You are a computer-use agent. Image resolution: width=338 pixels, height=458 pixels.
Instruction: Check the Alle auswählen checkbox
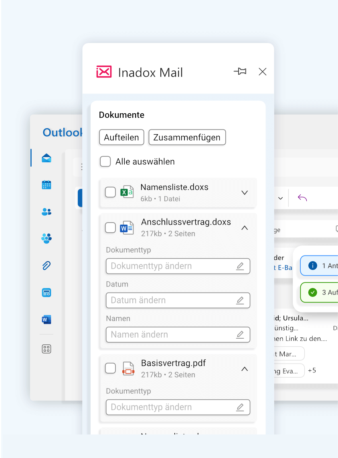click(x=105, y=161)
